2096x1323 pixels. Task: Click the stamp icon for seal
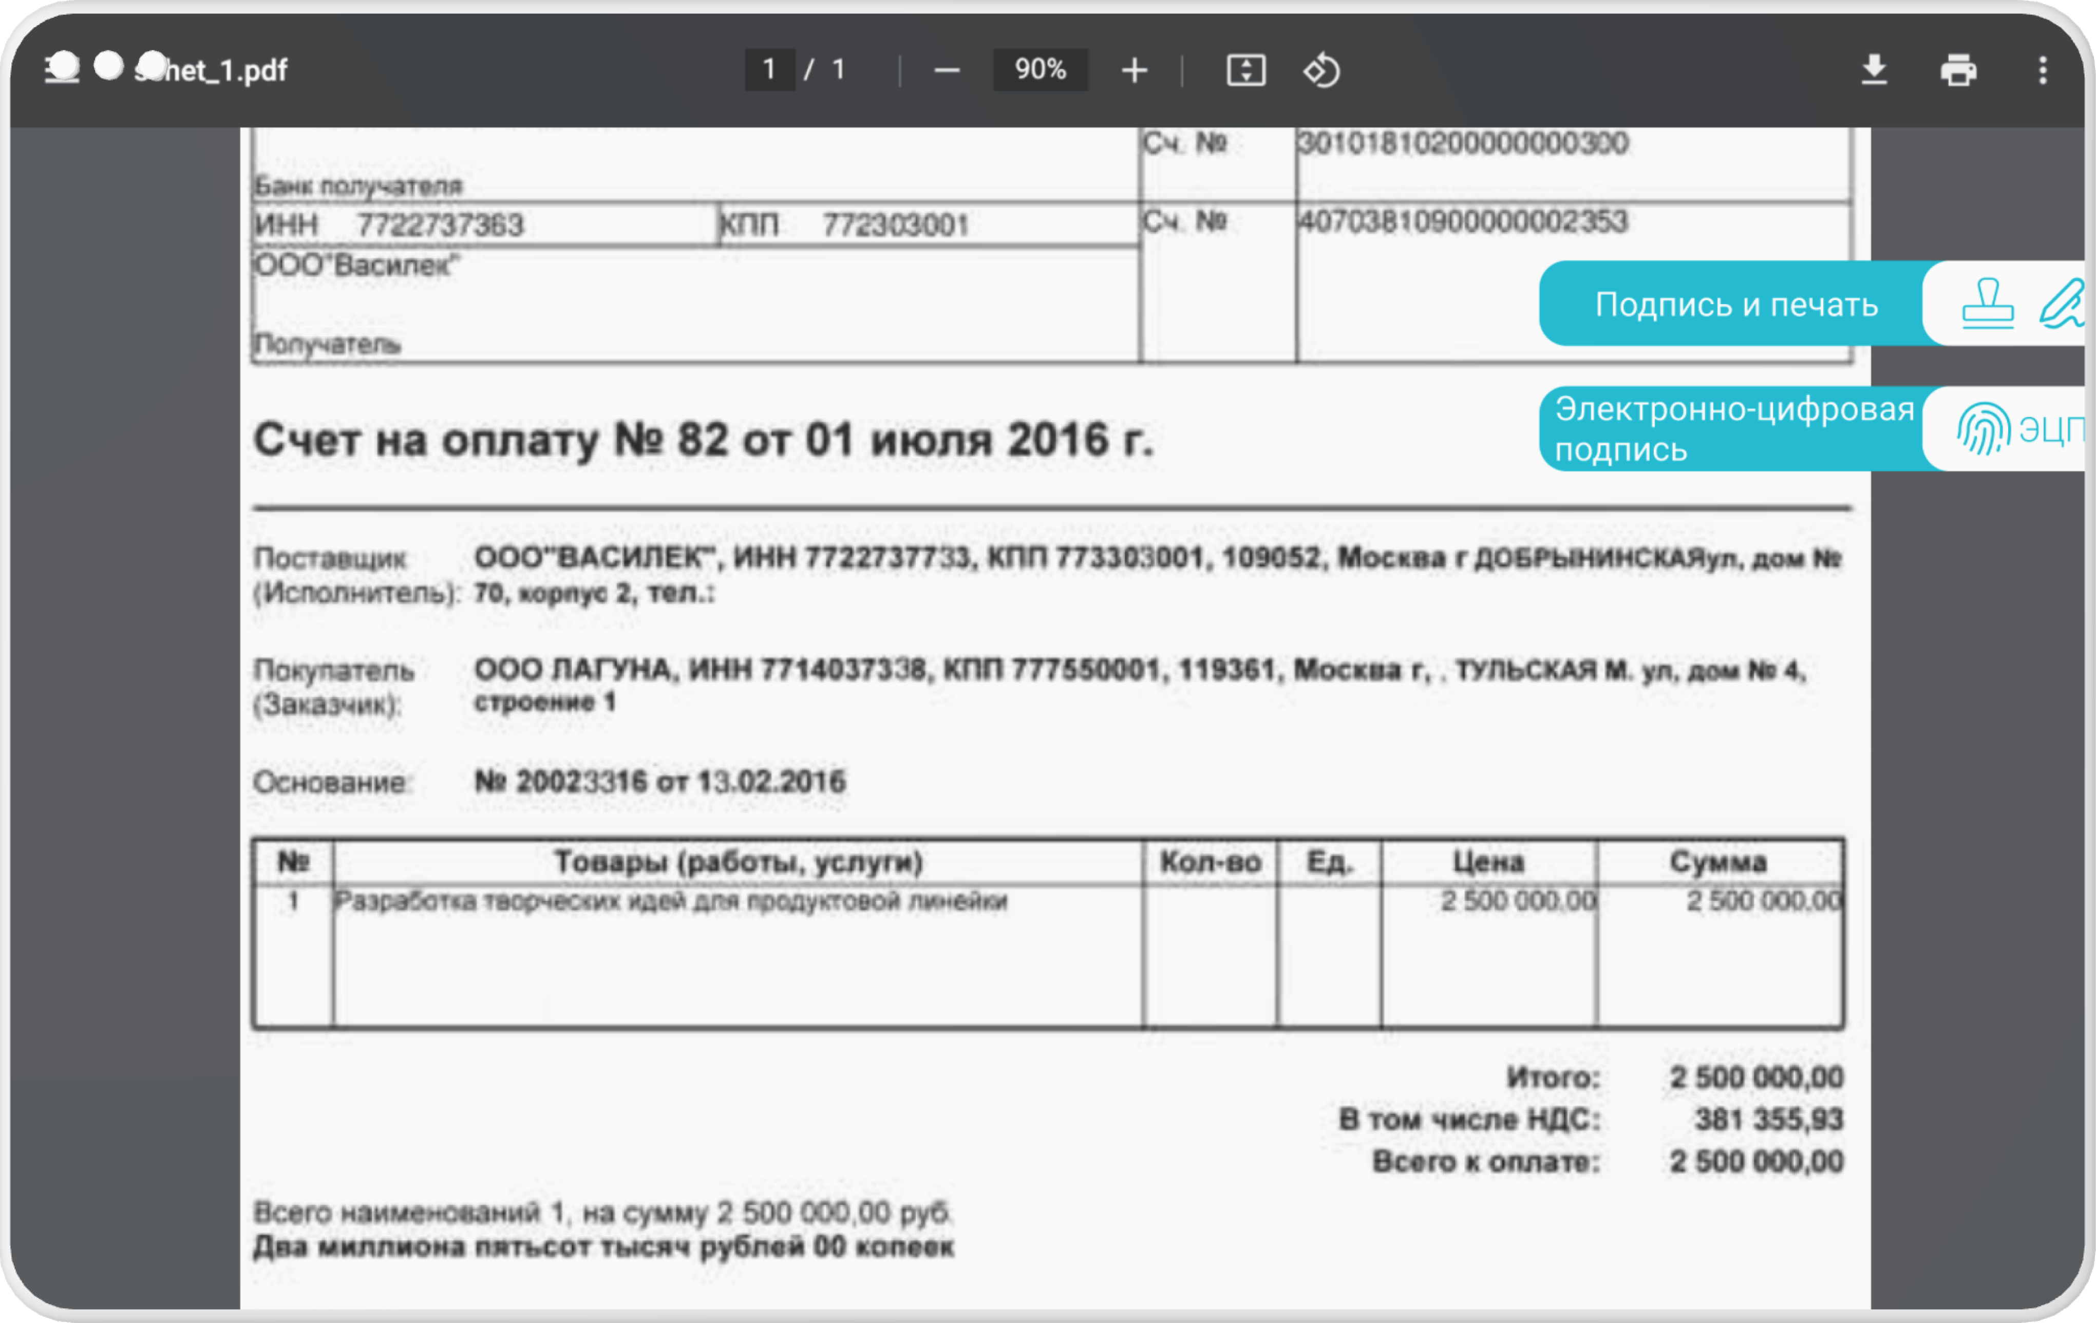point(1987,303)
